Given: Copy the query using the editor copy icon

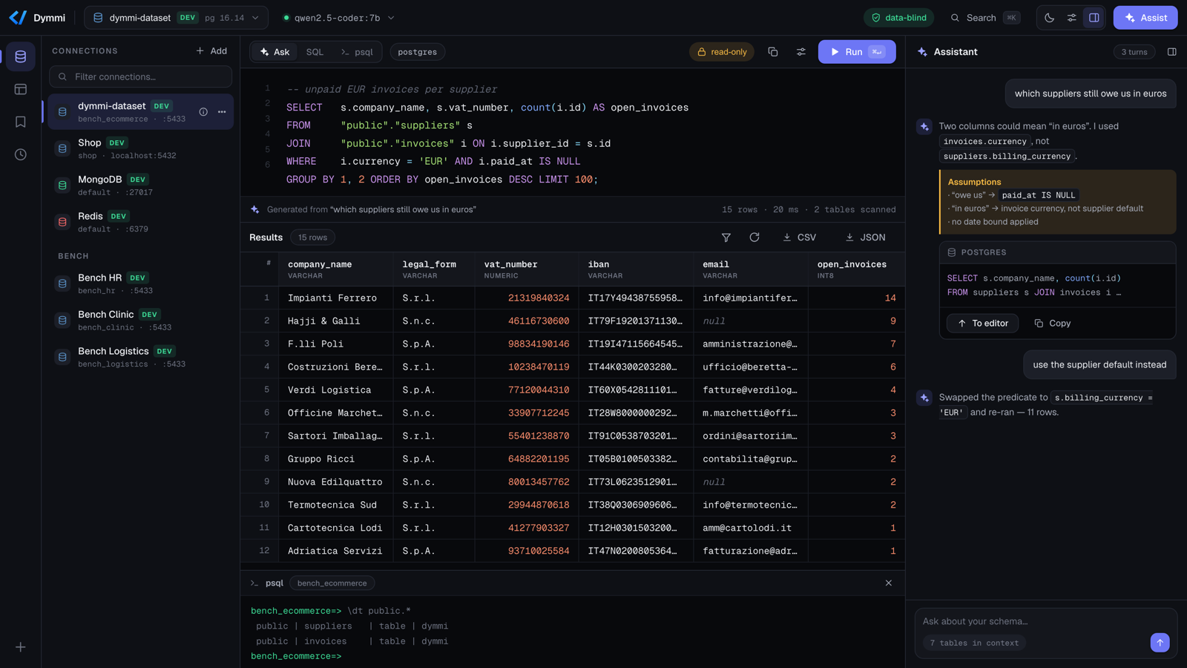Looking at the screenshot, I should point(773,52).
